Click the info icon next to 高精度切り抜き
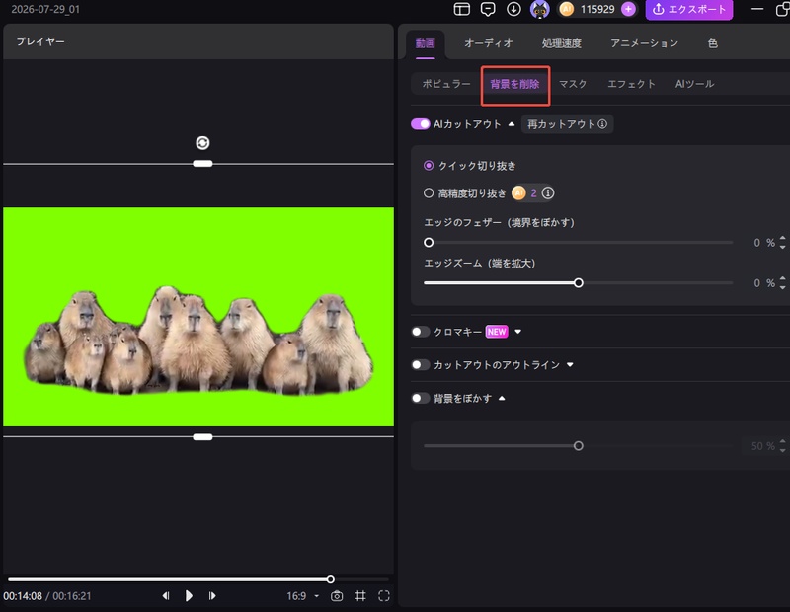Viewport: 790px width, 612px height. tap(548, 192)
